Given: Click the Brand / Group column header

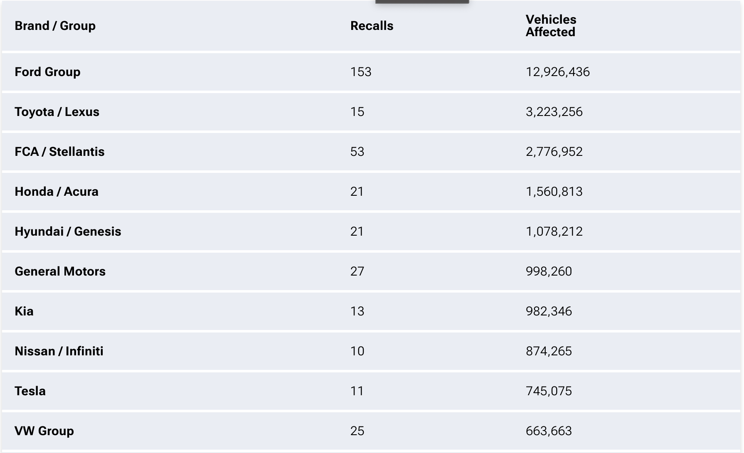Looking at the screenshot, I should [x=55, y=26].
